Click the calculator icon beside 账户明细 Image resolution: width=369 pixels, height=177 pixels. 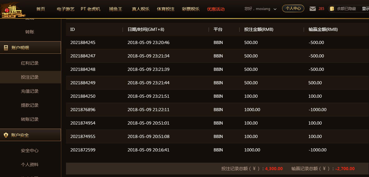6,48
